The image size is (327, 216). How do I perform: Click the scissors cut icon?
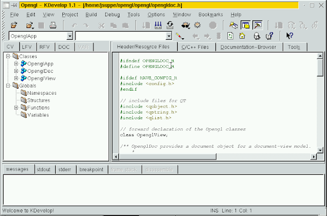tap(102, 25)
